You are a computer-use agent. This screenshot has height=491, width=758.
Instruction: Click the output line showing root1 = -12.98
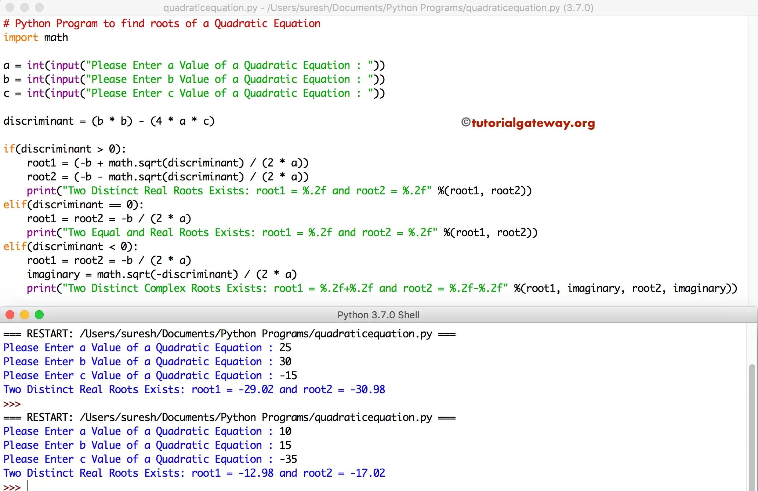coord(194,473)
